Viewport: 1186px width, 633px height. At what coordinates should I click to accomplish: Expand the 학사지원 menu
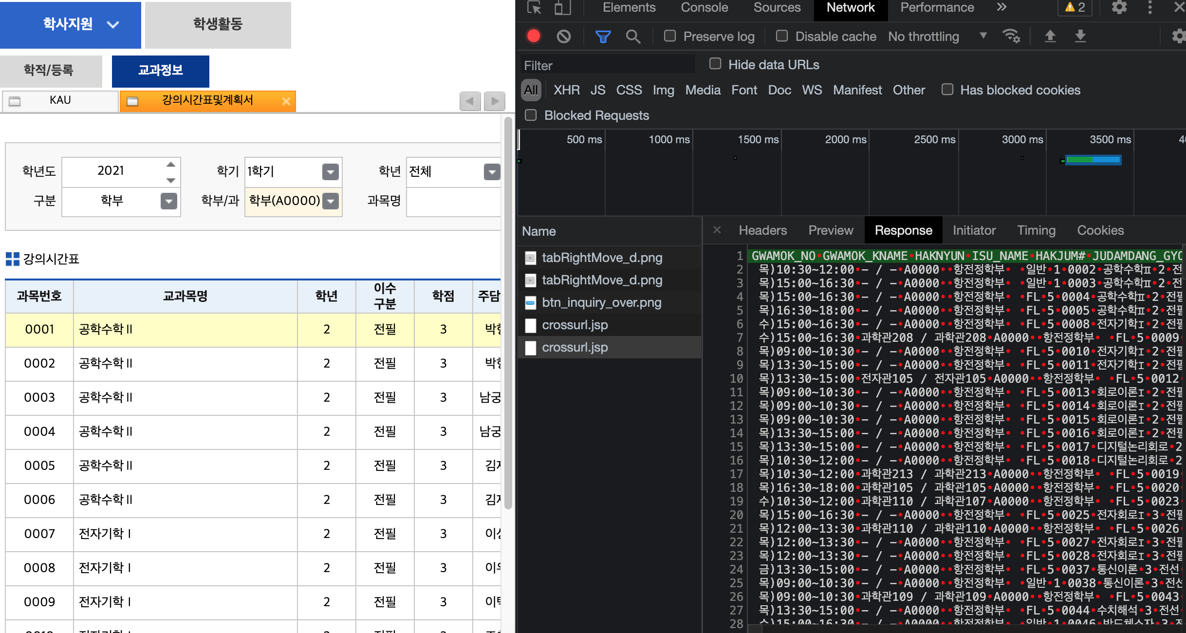71,24
